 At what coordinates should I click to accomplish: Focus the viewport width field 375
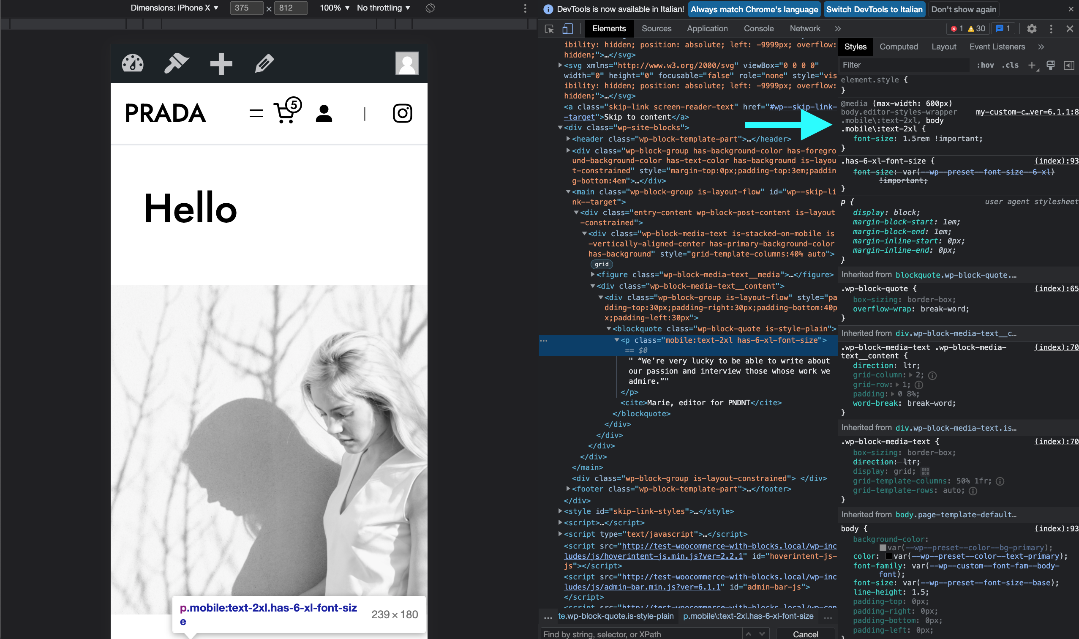[x=247, y=8]
